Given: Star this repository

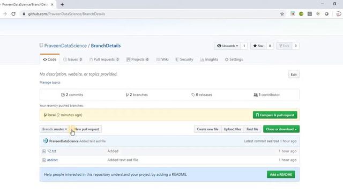Looking at the screenshot, I should tap(258, 46).
